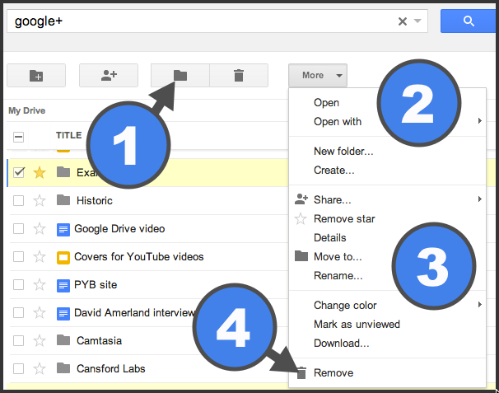Tick Covers for YouTube videos checkbox
The height and width of the screenshot is (393, 499).
point(18,257)
